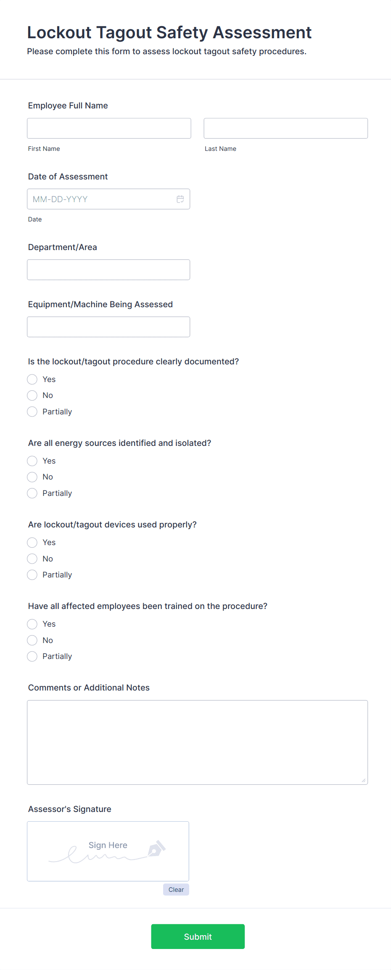Click inside the Comments or Additional Notes box
This screenshot has width=391, height=970.
tap(197, 742)
